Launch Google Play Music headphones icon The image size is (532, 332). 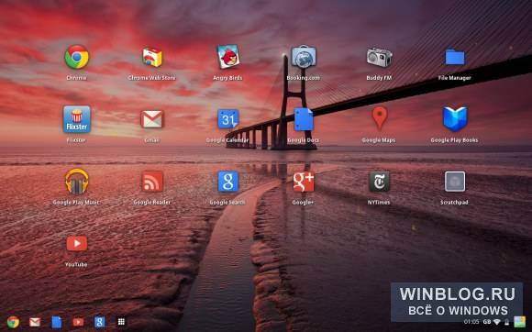tap(77, 182)
